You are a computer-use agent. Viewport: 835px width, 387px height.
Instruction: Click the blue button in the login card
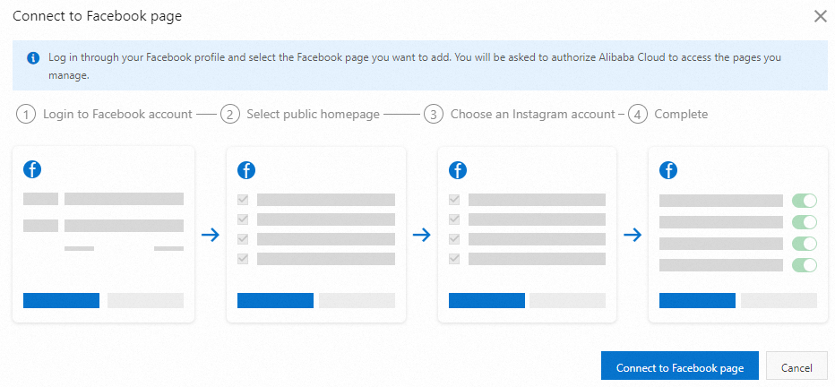[61, 300]
